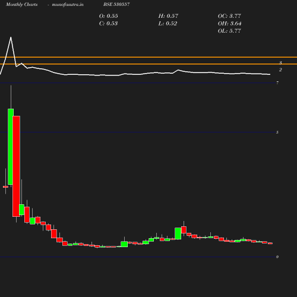297x297 pixels.
Task: Click the upper panel axis label 3
Action: pyautogui.click(x=280, y=63)
